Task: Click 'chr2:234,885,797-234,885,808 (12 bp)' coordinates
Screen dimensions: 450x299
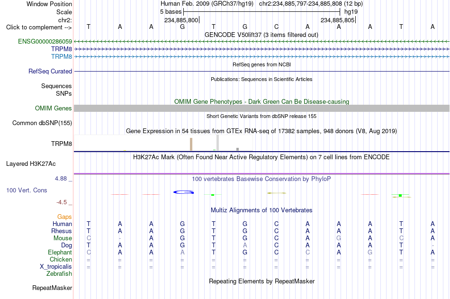Action: tap(311, 4)
